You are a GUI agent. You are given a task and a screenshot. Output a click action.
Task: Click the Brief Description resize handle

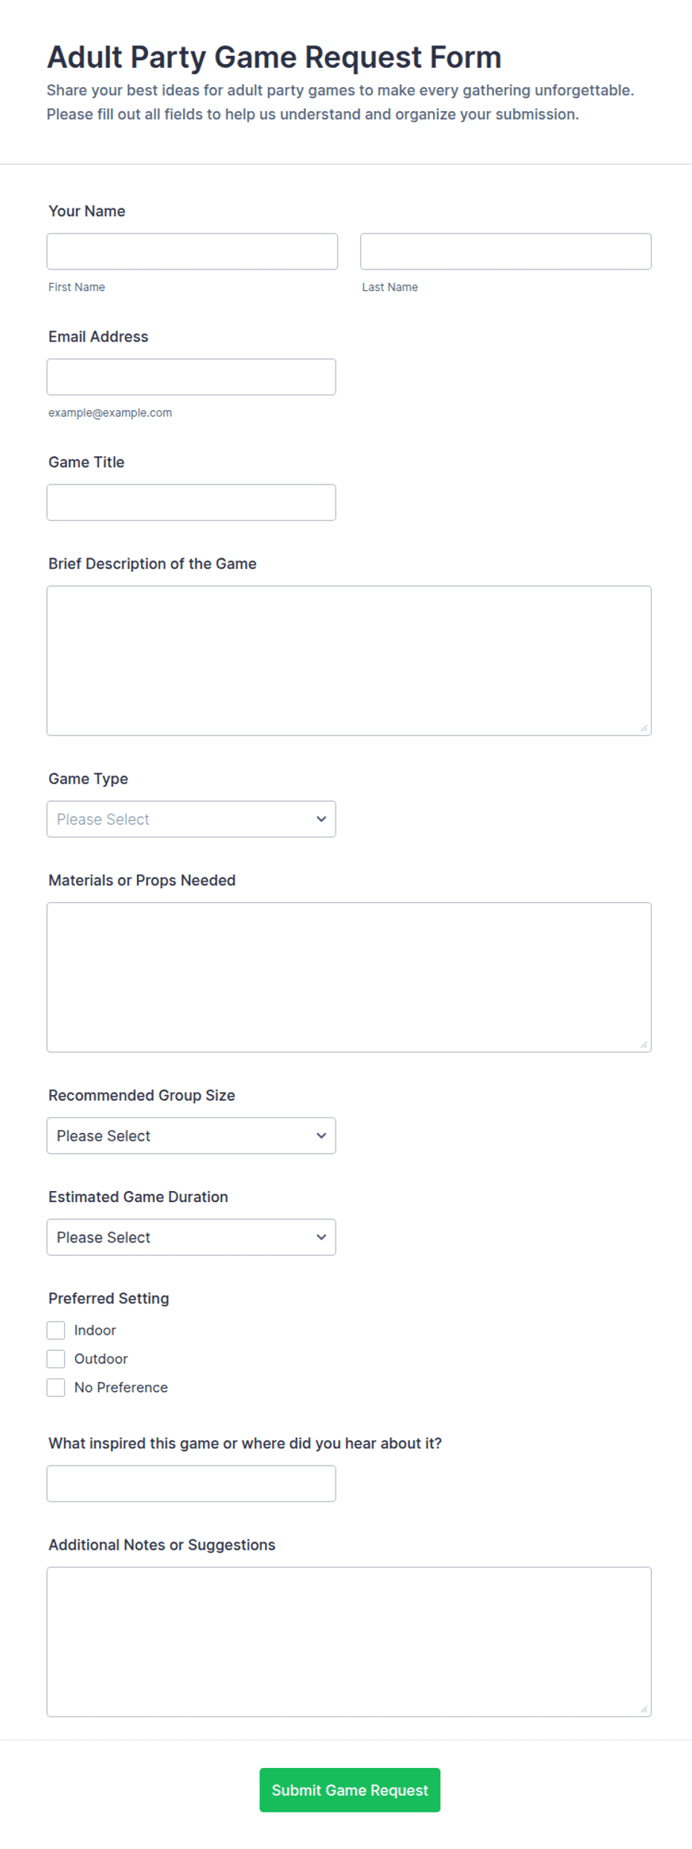tap(644, 729)
